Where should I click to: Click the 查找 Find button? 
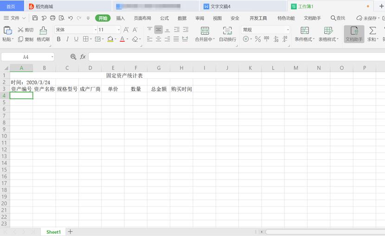pyautogui.click(x=338, y=18)
